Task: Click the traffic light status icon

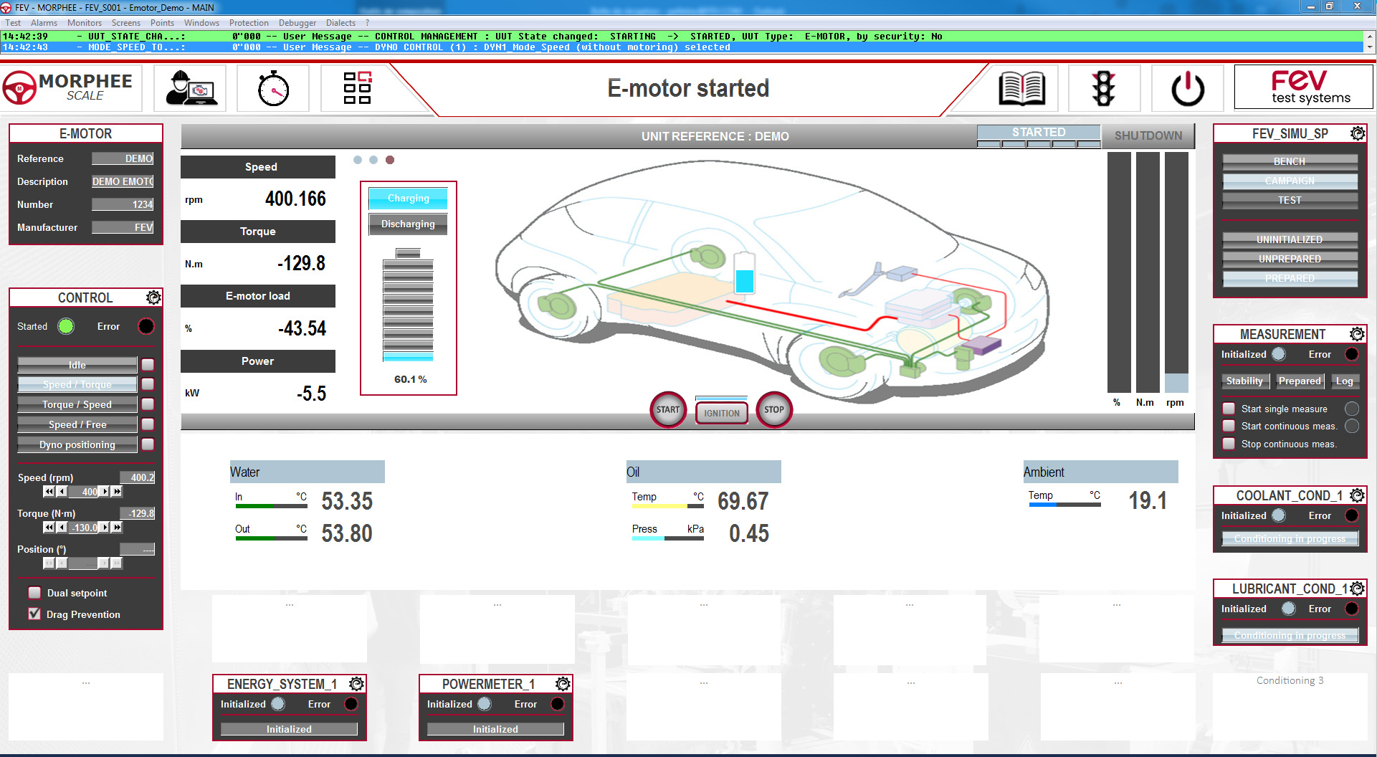Action: [x=1104, y=89]
